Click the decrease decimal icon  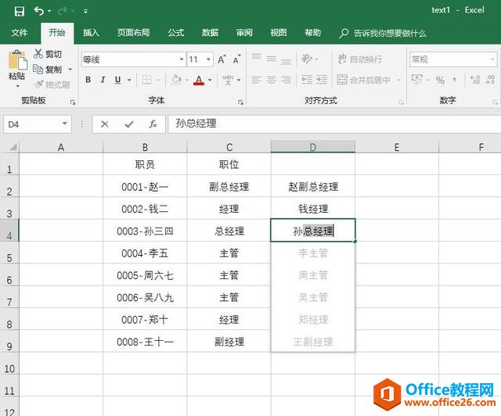(490, 80)
